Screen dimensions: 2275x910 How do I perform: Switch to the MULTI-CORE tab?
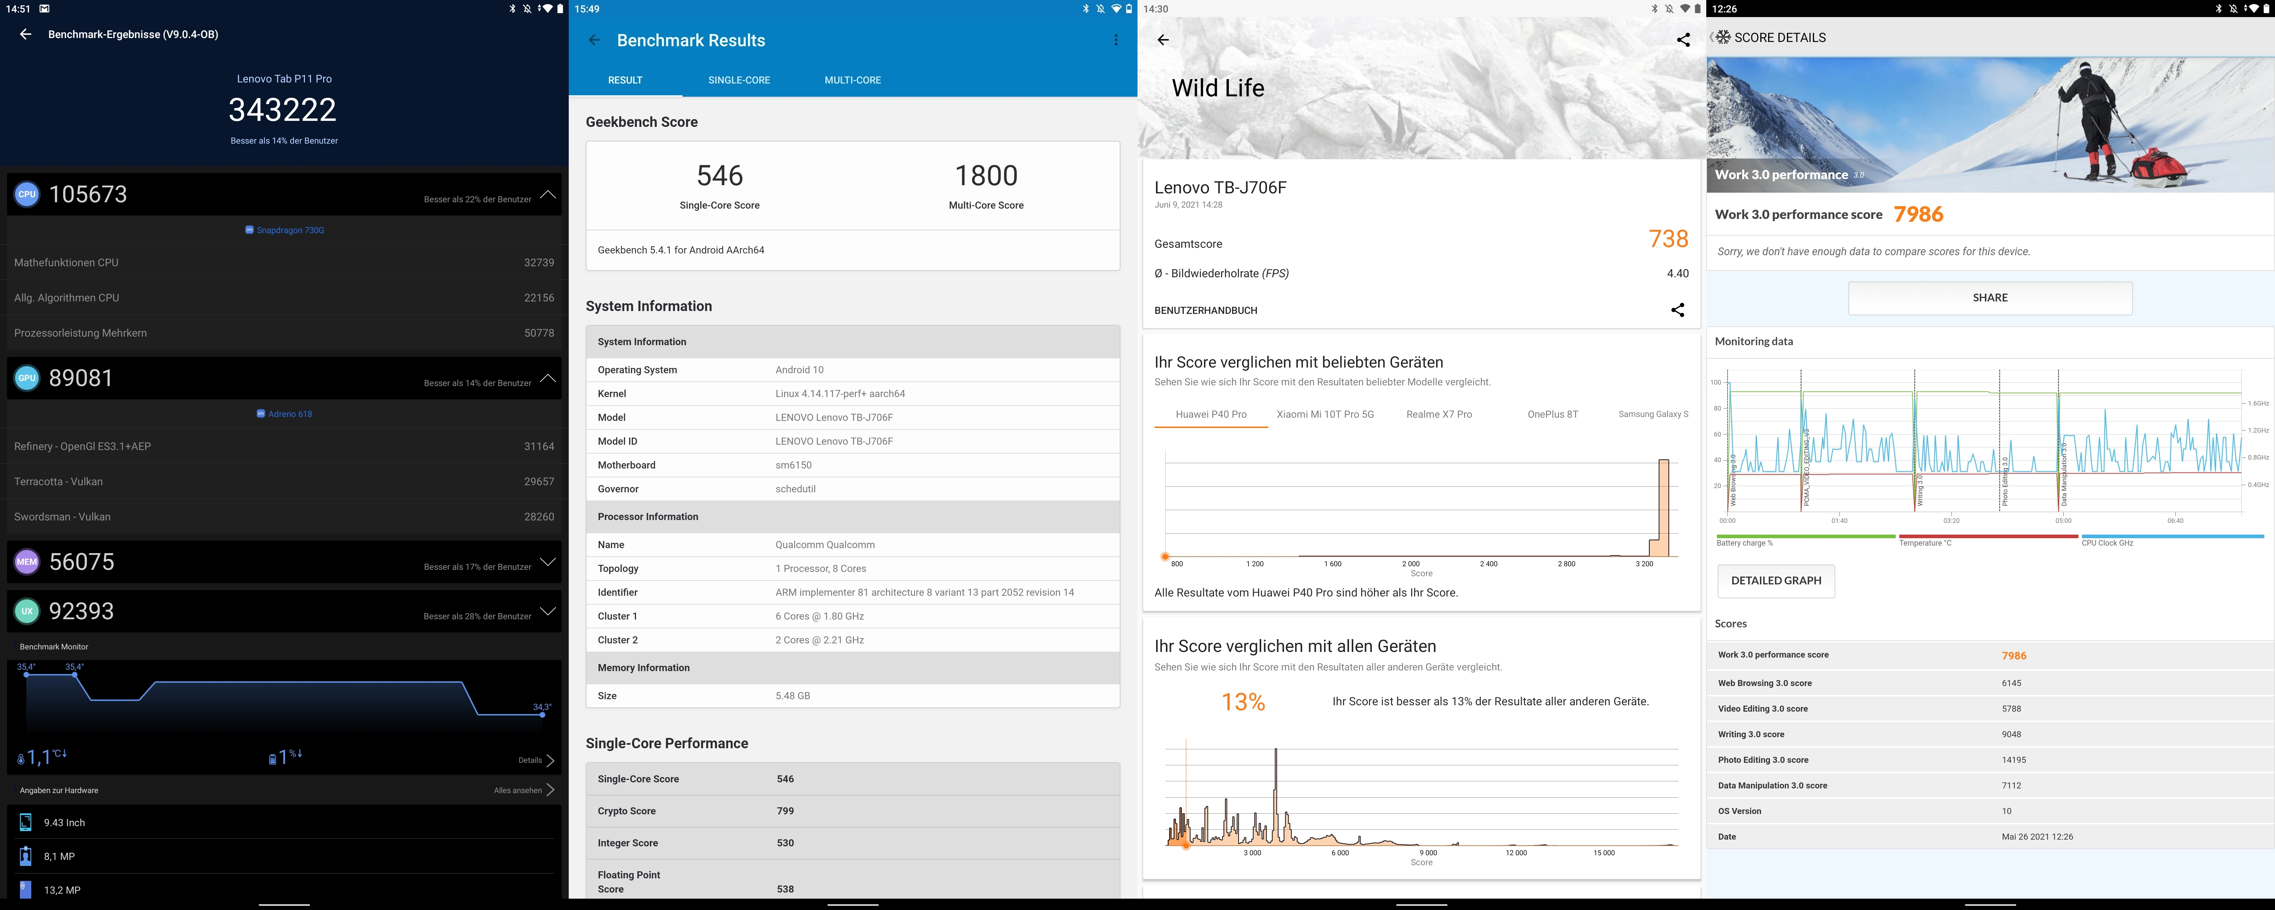(853, 80)
